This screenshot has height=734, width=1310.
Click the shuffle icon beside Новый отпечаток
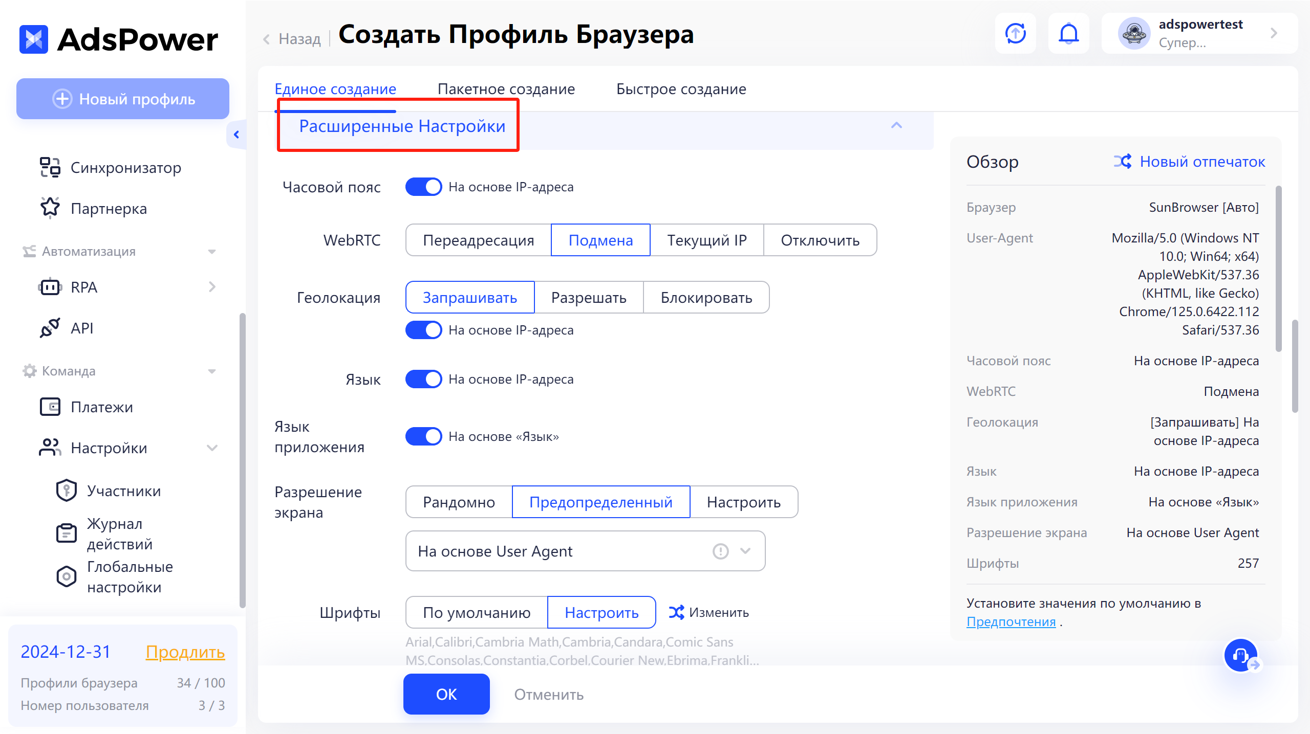pyautogui.click(x=1123, y=161)
